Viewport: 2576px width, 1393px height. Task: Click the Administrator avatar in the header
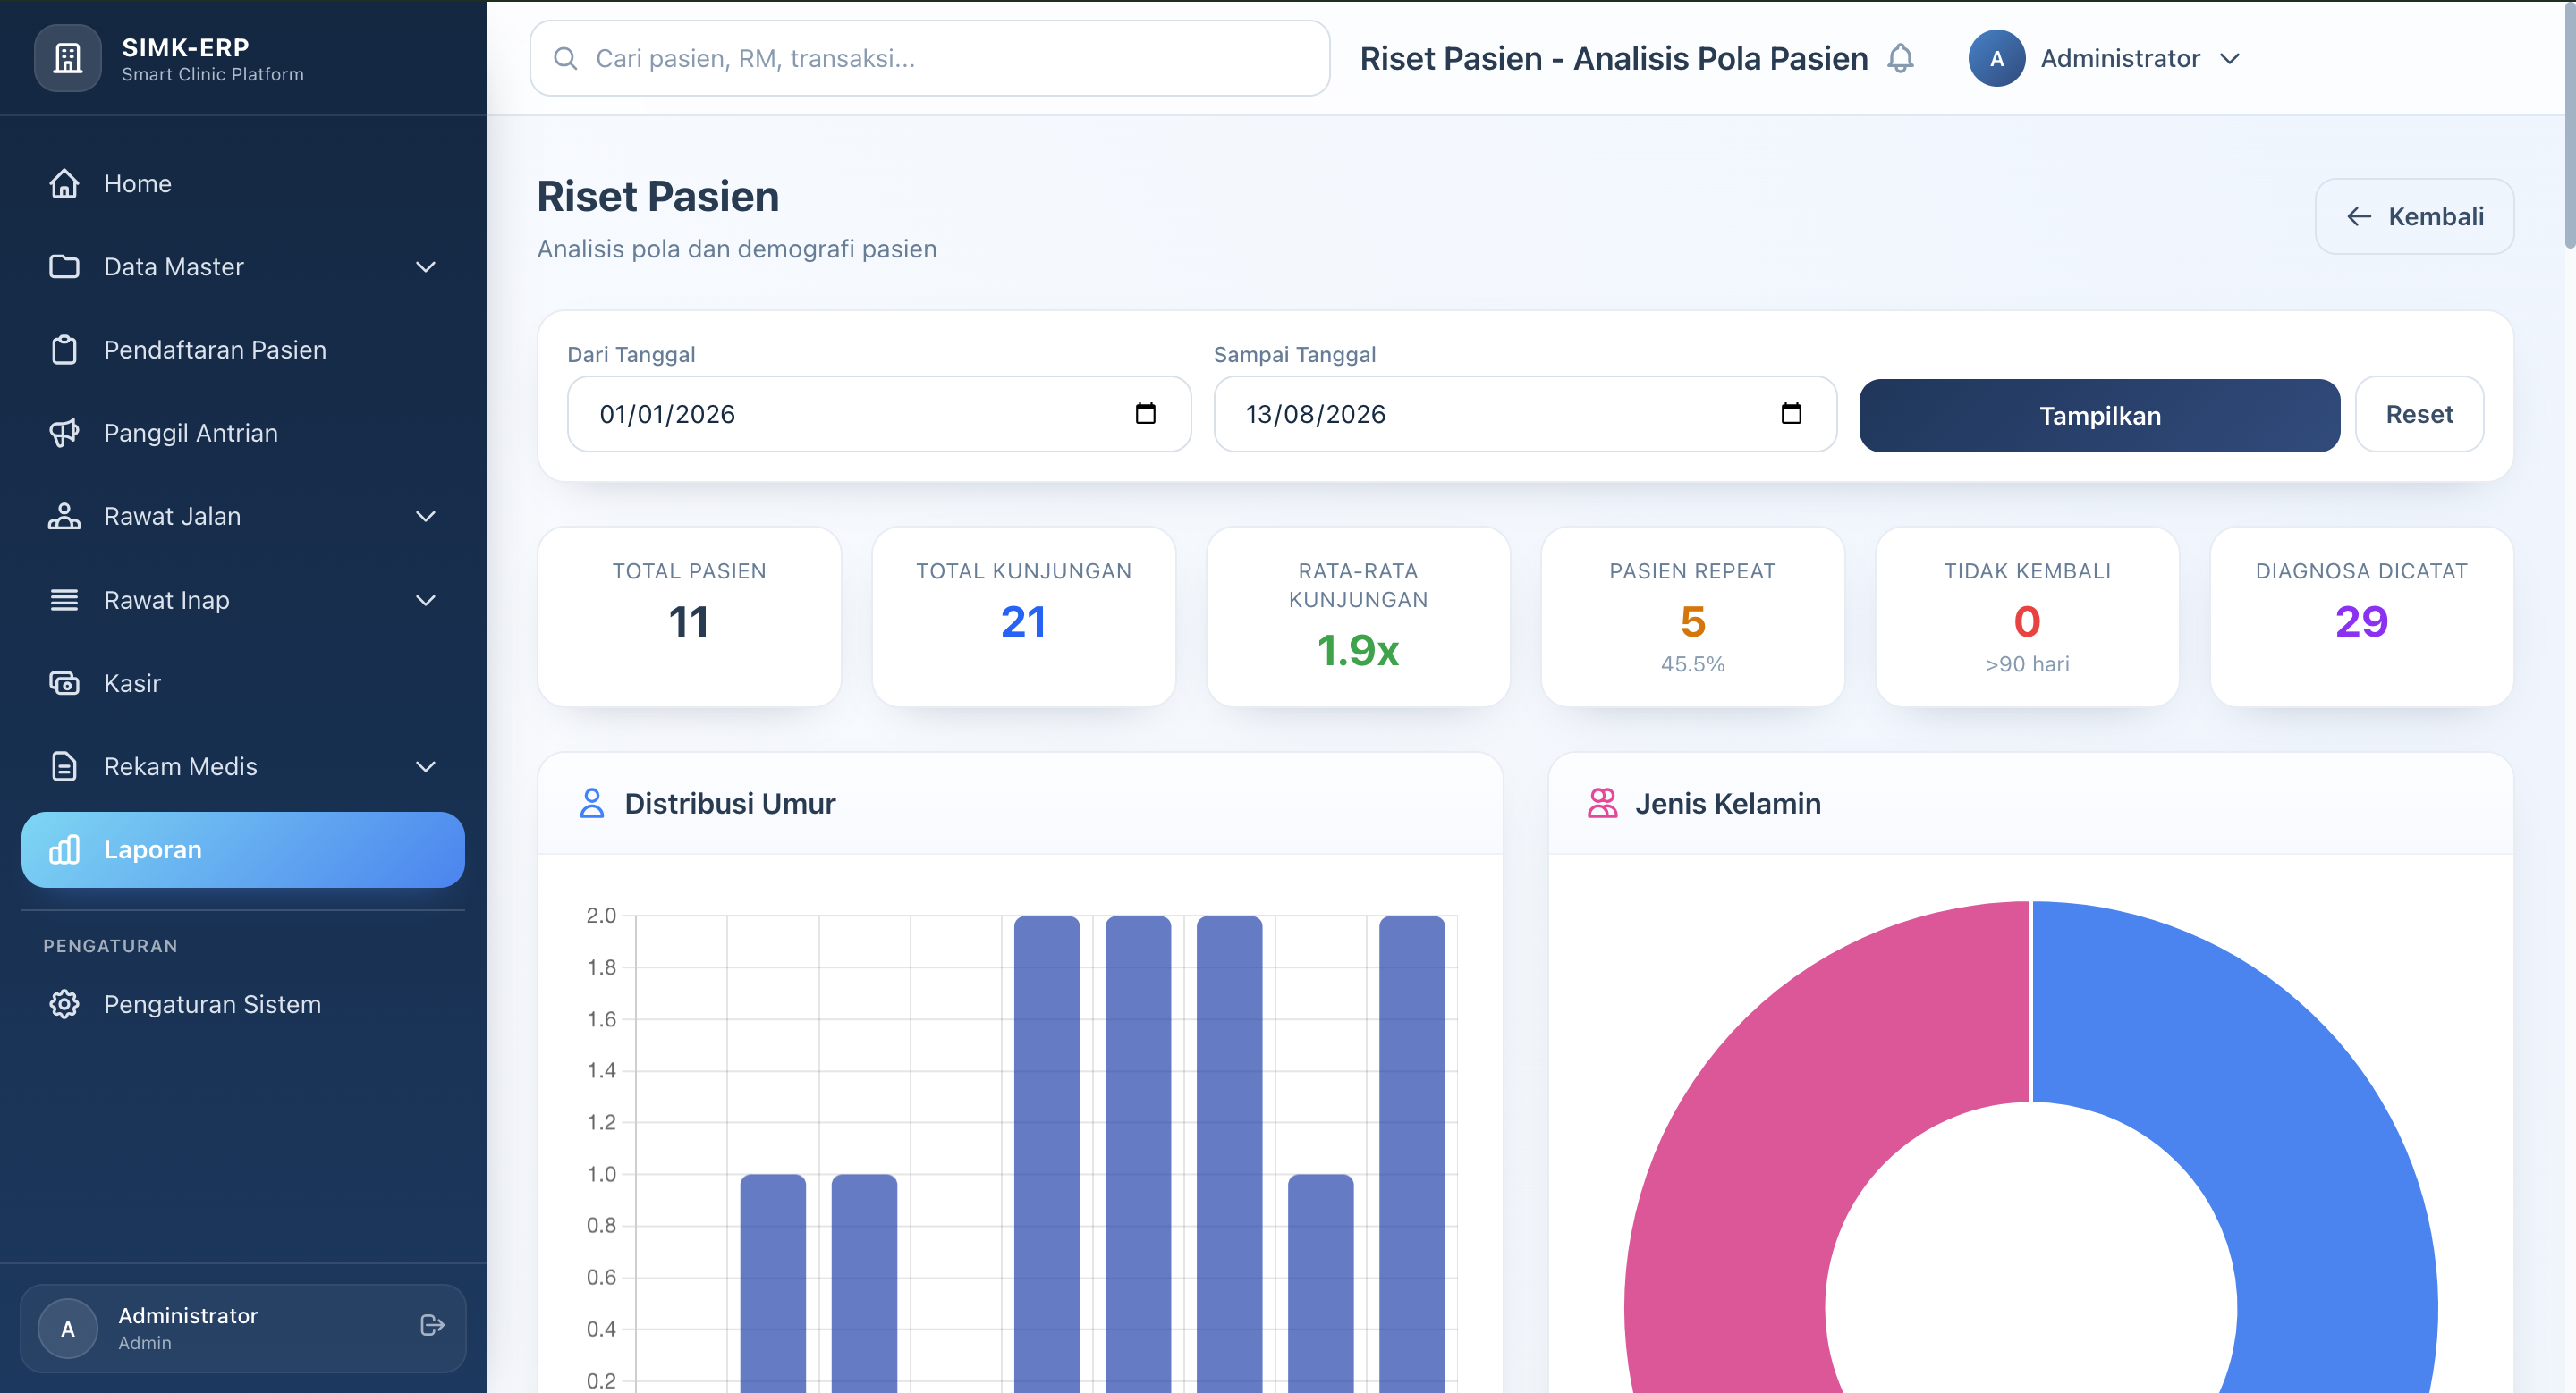pos(1996,59)
